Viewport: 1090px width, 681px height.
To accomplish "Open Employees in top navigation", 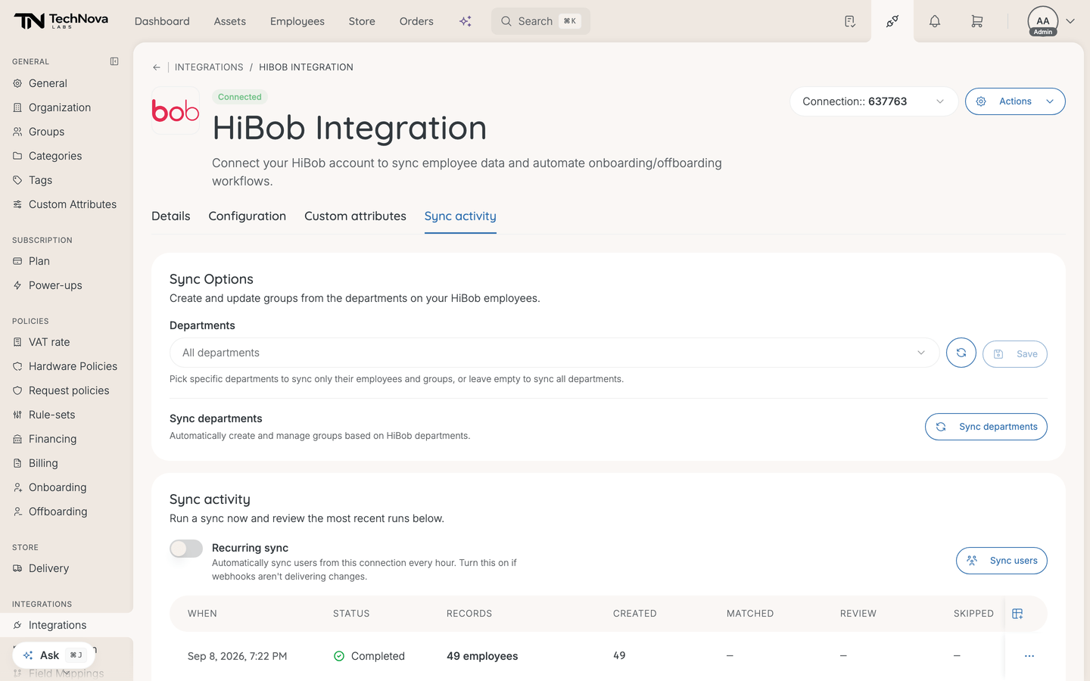I will click(x=297, y=21).
